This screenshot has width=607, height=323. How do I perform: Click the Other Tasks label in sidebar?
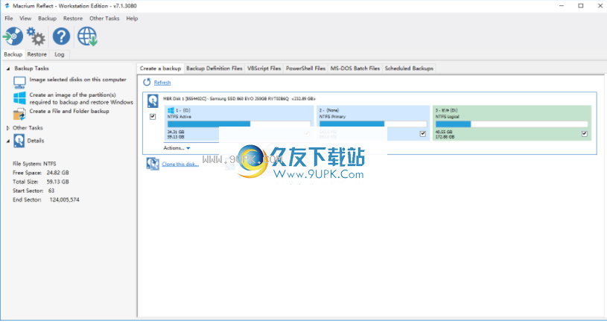tap(28, 128)
